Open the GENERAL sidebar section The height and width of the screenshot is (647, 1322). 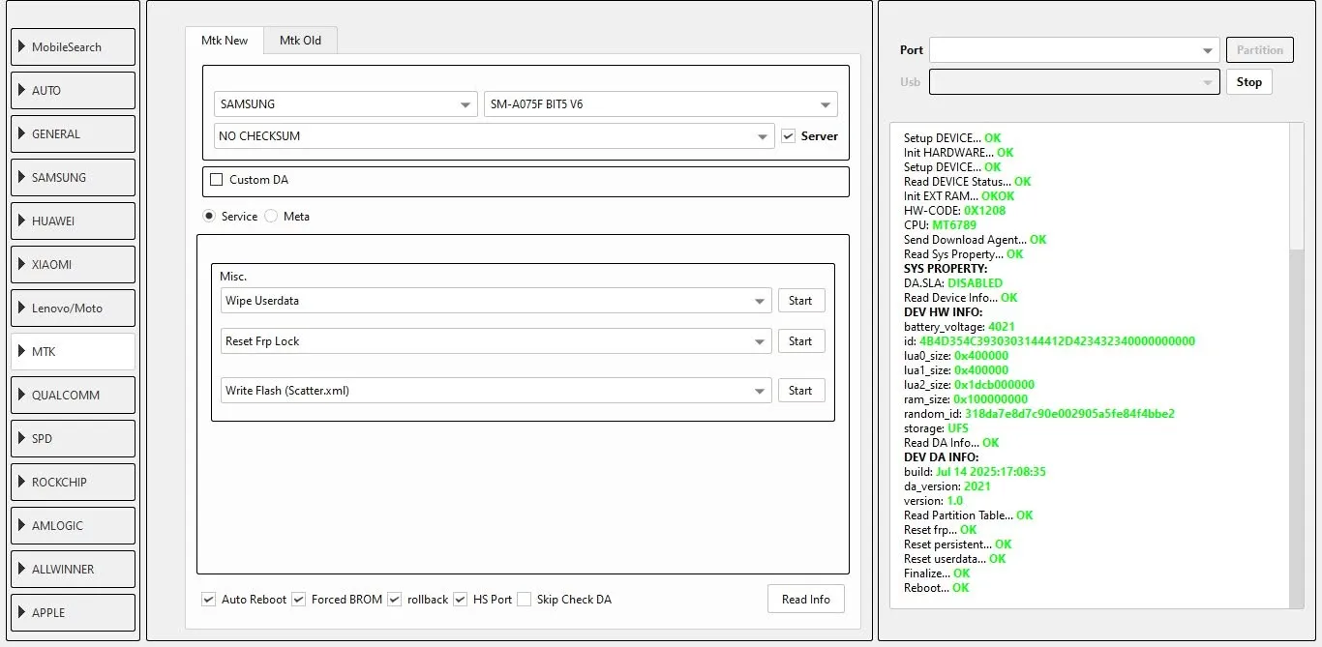click(x=73, y=134)
